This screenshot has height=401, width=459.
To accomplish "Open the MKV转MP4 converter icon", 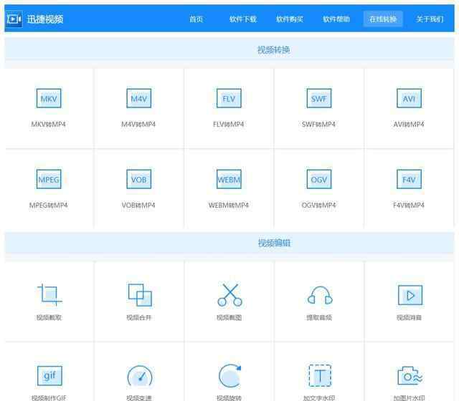I will (x=49, y=99).
